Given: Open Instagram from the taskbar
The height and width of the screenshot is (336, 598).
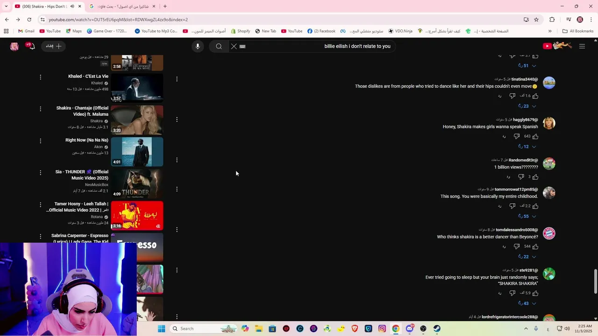Looking at the screenshot, I should 382,329.
